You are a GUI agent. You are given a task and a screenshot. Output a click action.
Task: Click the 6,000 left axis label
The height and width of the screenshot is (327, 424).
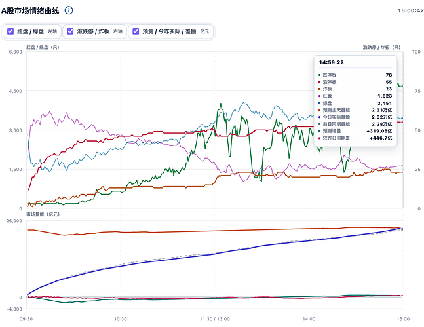[x=16, y=52]
